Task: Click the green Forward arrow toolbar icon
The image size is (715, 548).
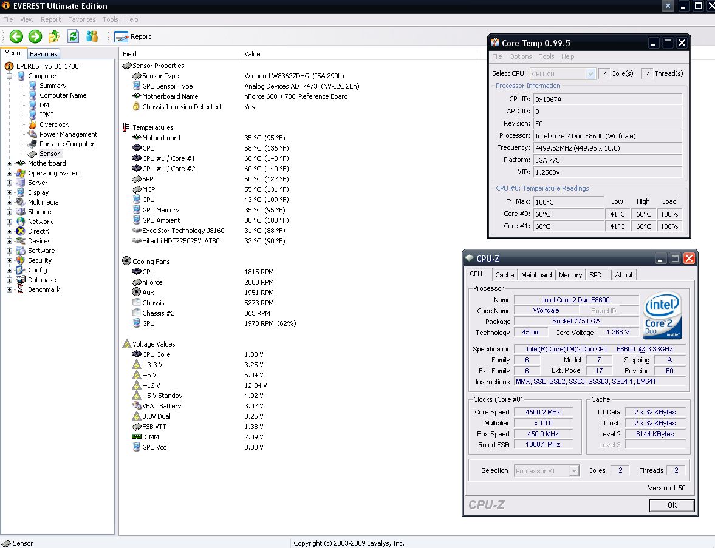Action: point(35,36)
